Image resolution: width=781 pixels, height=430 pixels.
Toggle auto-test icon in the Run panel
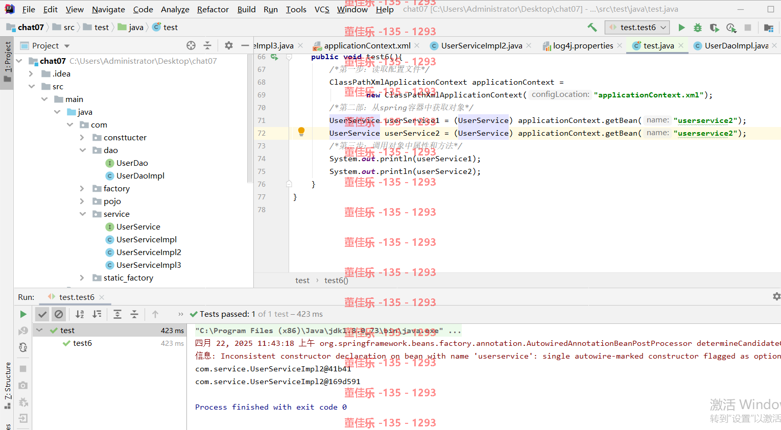[x=23, y=347]
